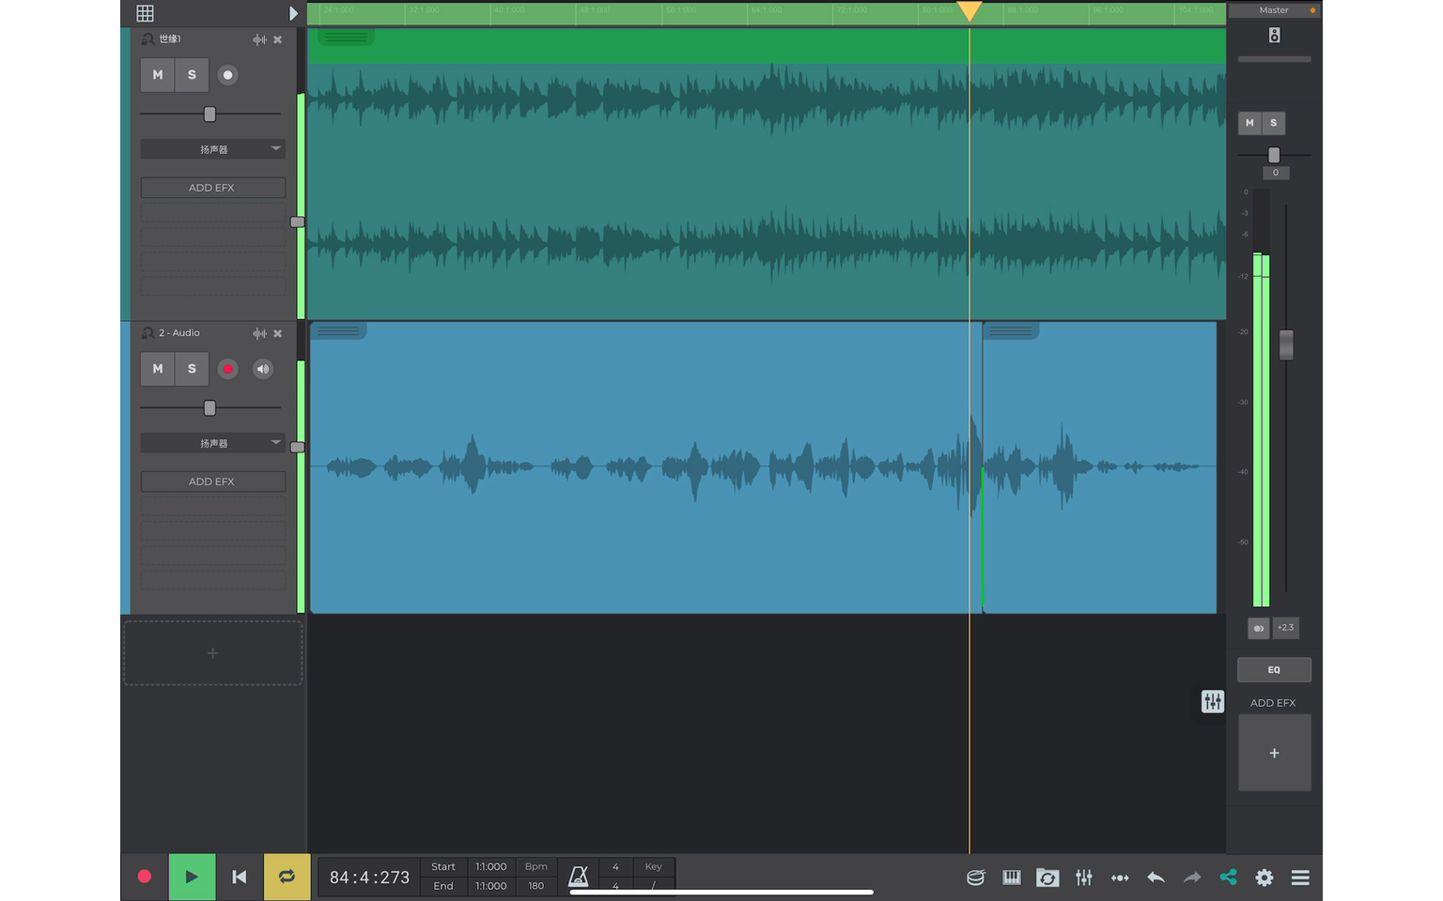Click ADD EFX on track 世缘1

tap(212, 188)
